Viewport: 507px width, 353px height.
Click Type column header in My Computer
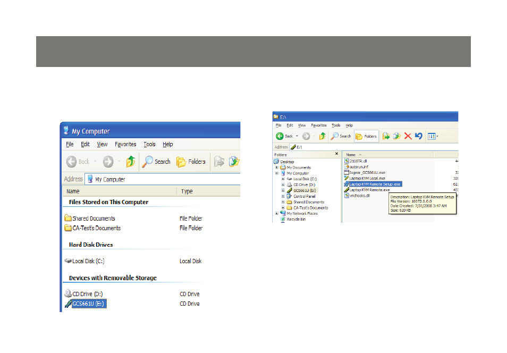tap(208, 191)
